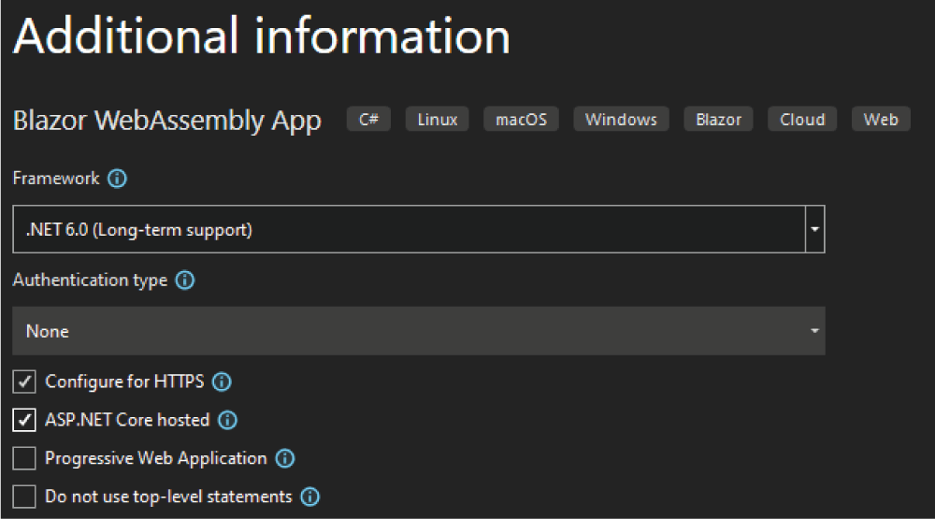935x519 pixels.
Task: Click the Web tag
Action: 881,119
